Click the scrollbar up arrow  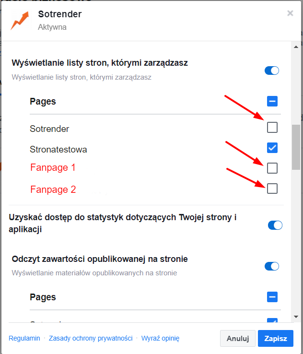(296, 46)
